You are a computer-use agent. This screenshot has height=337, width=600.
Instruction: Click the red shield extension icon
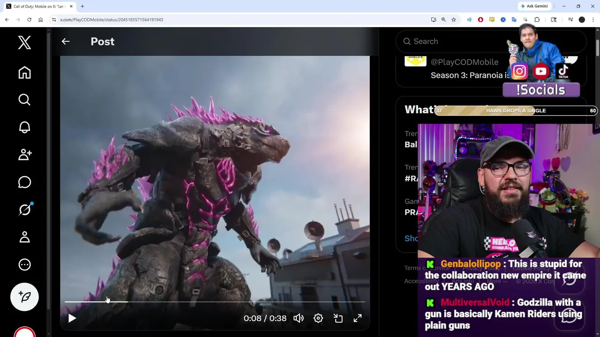coord(480,20)
